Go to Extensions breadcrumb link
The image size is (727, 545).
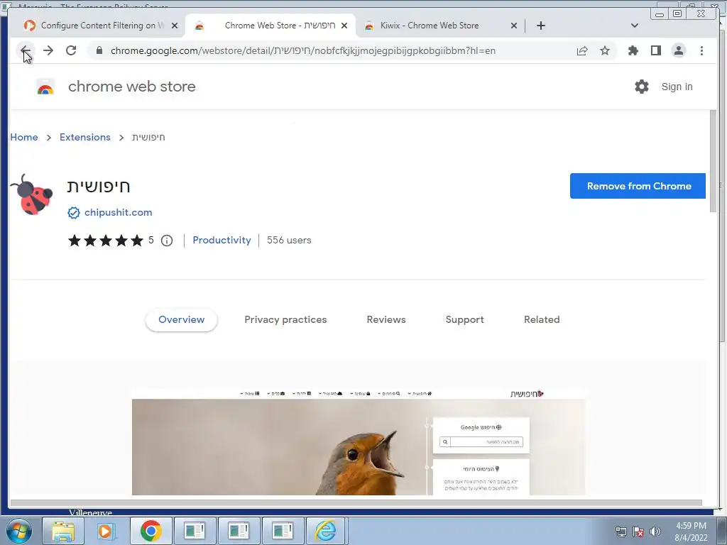pos(85,137)
